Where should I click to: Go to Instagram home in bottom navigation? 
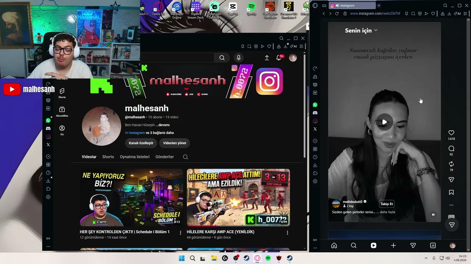click(334, 246)
